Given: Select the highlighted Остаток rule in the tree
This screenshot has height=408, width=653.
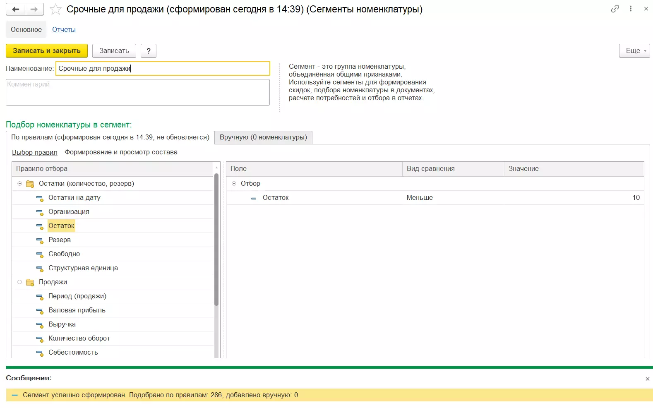Looking at the screenshot, I should [x=61, y=226].
